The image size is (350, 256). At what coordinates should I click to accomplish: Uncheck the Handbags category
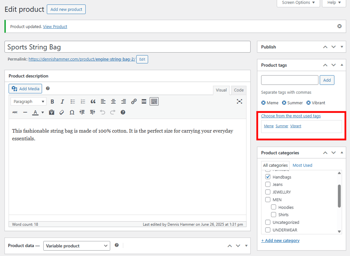[x=268, y=177]
